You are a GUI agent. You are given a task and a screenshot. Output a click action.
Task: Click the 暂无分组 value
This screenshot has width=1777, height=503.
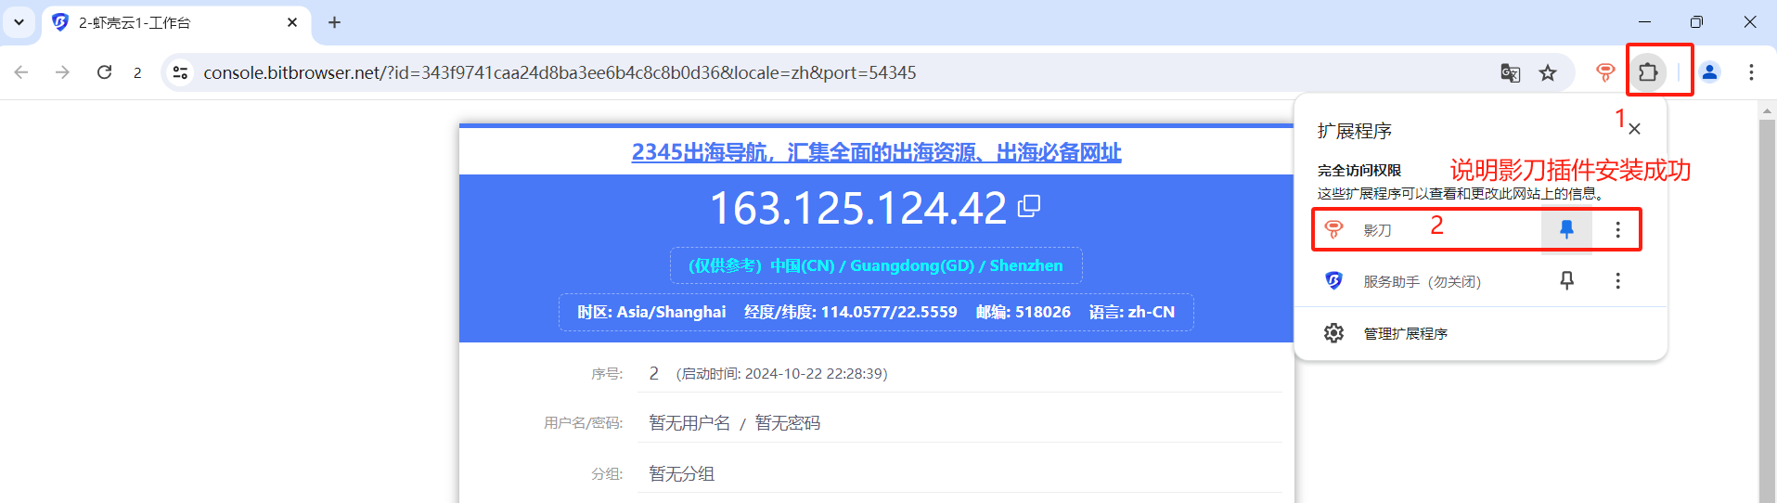pos(681,474)
